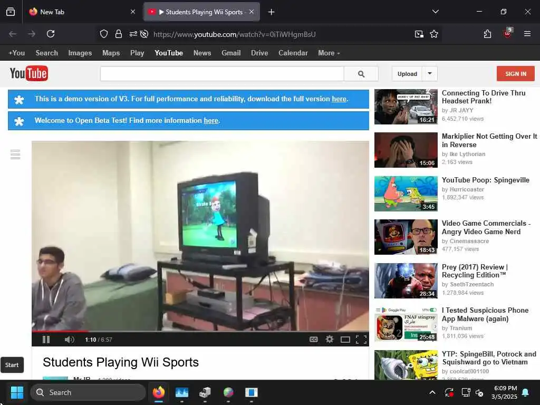Viewport: 540px width, 405px height.
Task: Click the Upload button
Action: tap(407, 74)
